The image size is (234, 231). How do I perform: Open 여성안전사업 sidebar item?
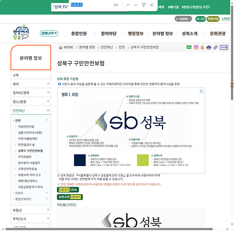tap(26, 127)
